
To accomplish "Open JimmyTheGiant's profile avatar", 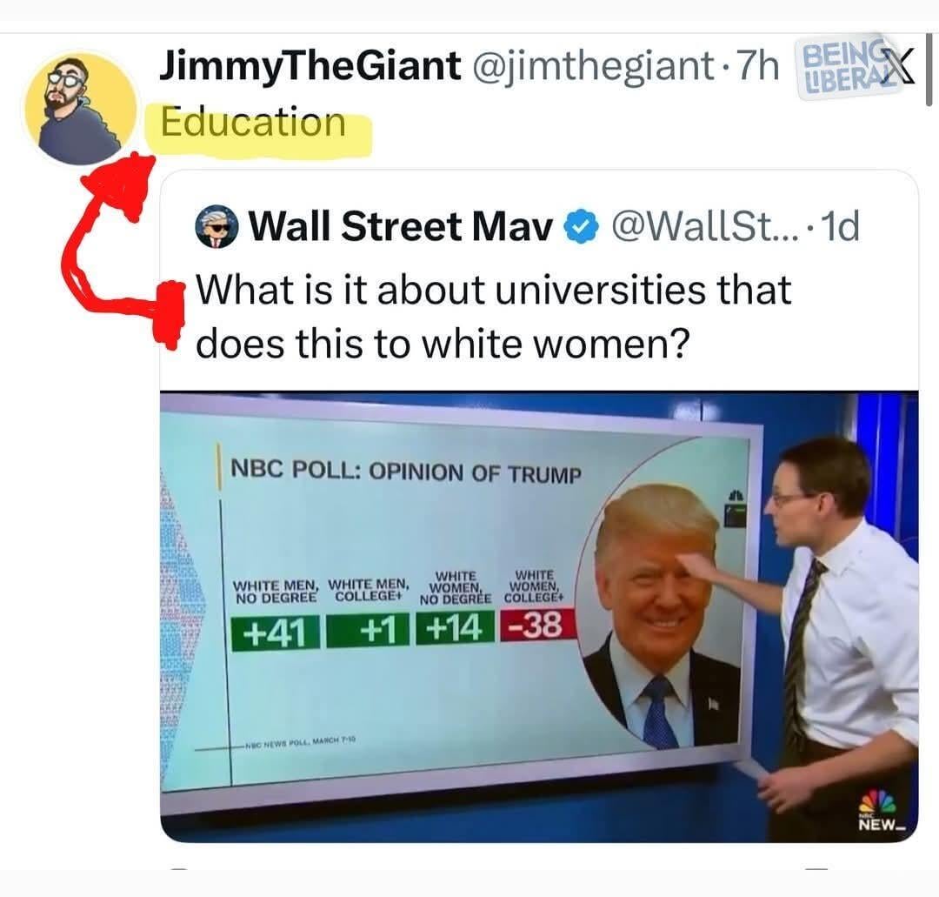I will [x=80, y=109].
